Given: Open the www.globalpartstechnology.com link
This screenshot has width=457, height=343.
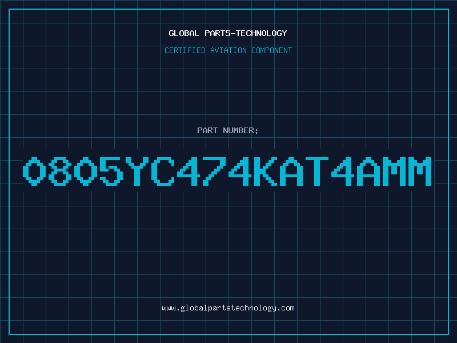Looking at the screenshot, I should 228,308.
